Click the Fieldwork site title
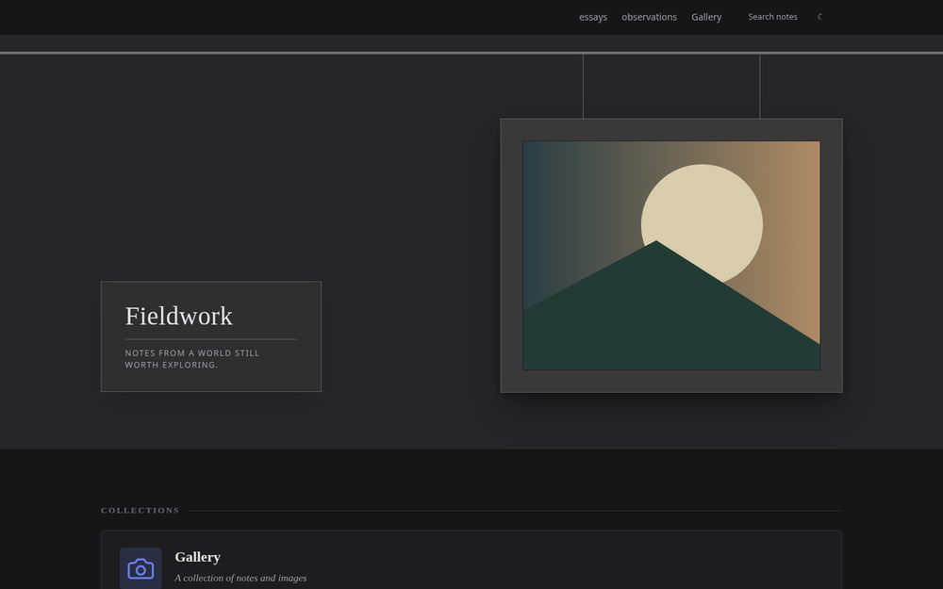943x589 pixels. 178,316
